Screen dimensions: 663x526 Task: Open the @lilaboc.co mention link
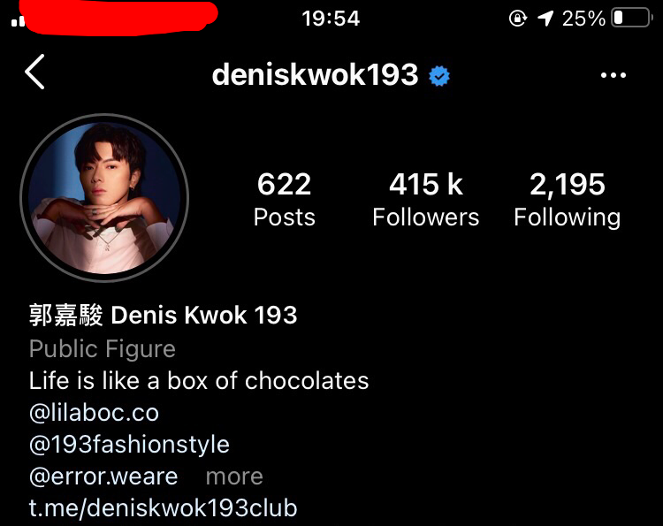94,412
